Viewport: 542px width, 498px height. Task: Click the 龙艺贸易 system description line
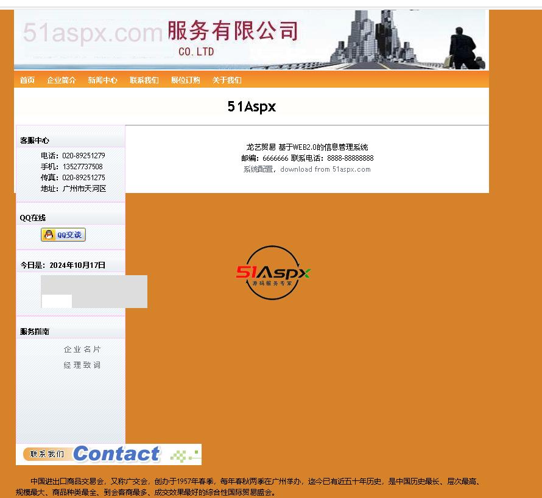pyautogui.click(x=307, y=147)
